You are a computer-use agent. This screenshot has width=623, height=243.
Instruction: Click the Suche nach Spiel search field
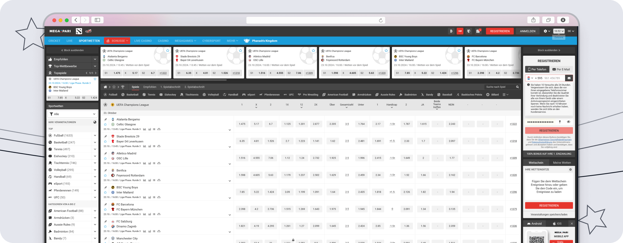[x=500, y=87]
